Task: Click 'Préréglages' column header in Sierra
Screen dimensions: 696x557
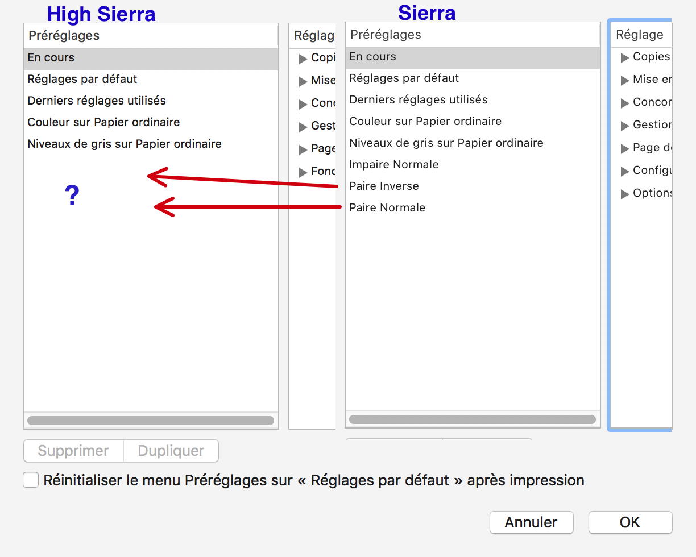Action: [473, 35]
